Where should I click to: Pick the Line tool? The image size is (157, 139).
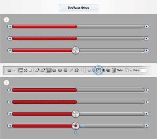pos(71,70)
